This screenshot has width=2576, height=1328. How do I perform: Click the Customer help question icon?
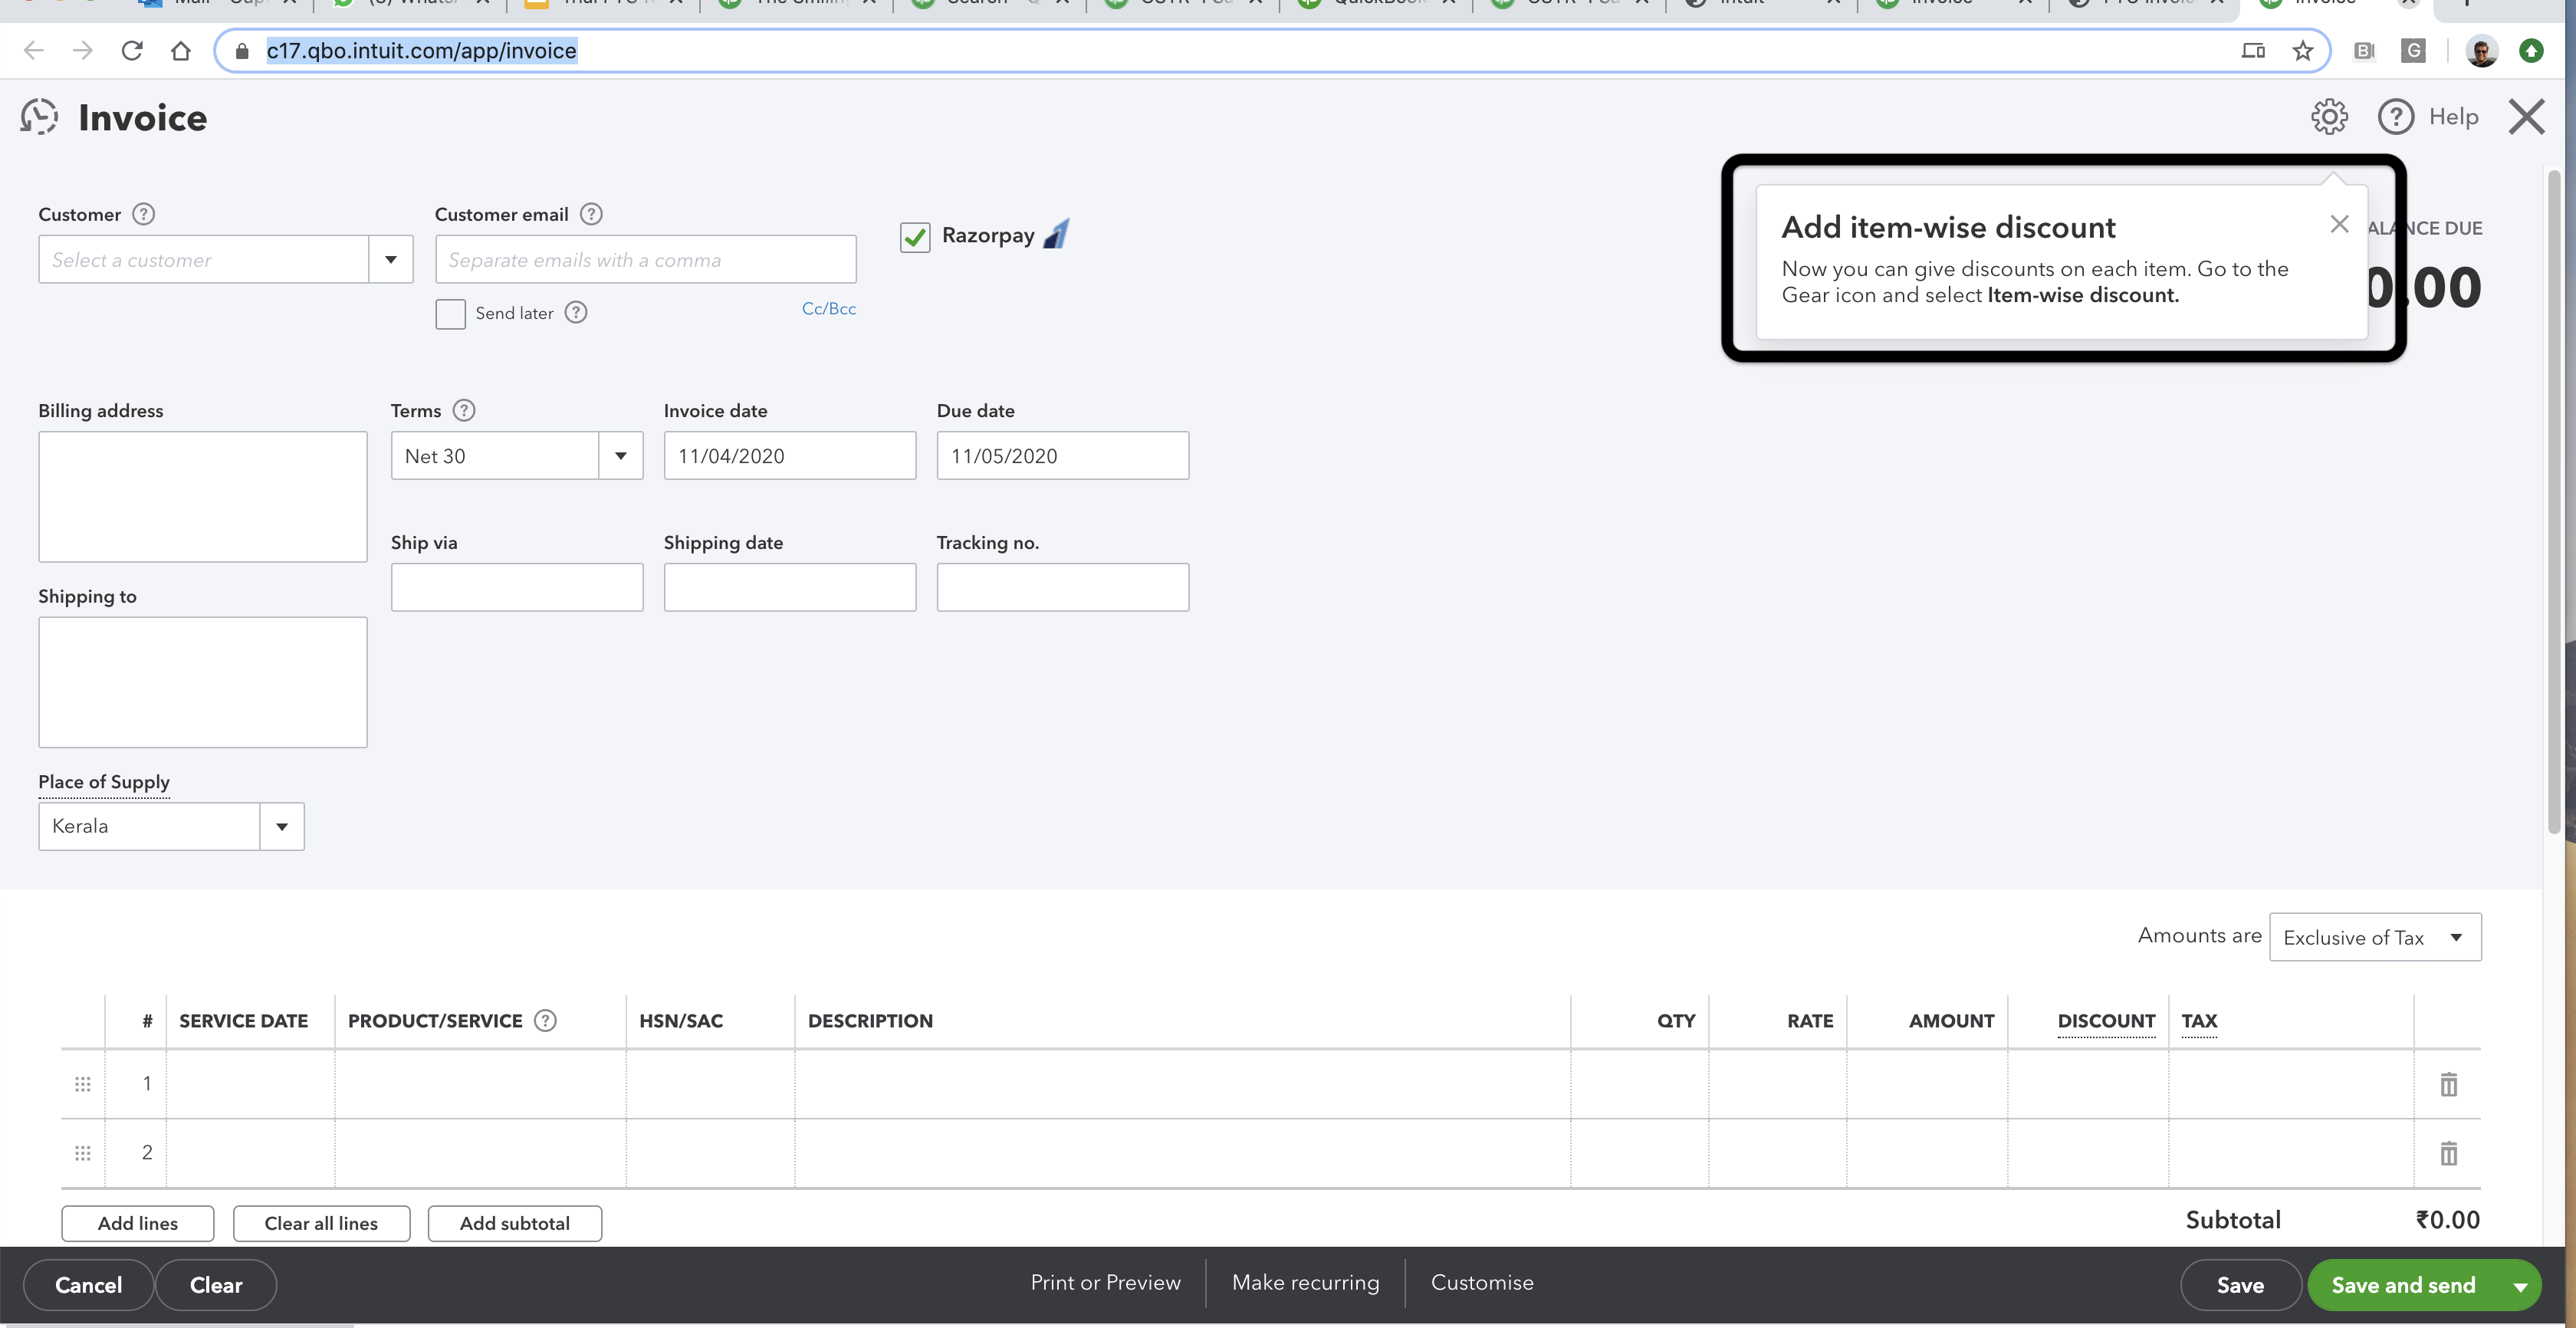144,214
